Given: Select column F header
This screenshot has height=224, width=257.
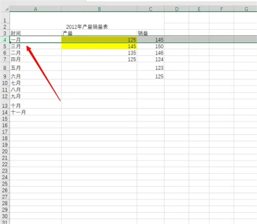Looking at the screenshot, I should coord(222,9).
